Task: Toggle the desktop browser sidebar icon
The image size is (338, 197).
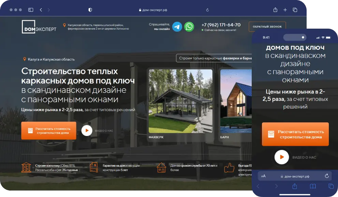Action: [31, 10]
